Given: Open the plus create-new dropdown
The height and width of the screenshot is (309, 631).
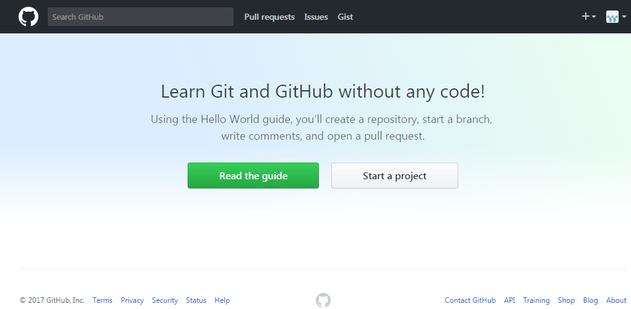Looking at the screenshot, I should 589,17.
